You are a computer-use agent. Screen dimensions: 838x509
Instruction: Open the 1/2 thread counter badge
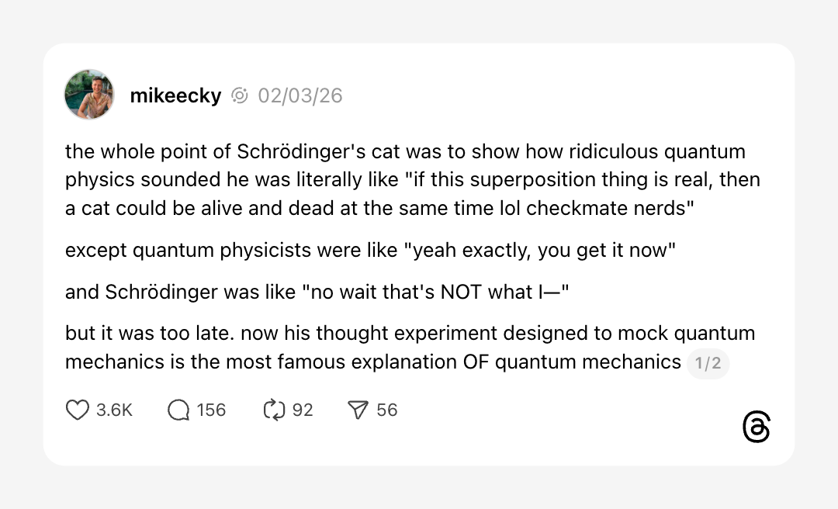click(x=708, y=363)
